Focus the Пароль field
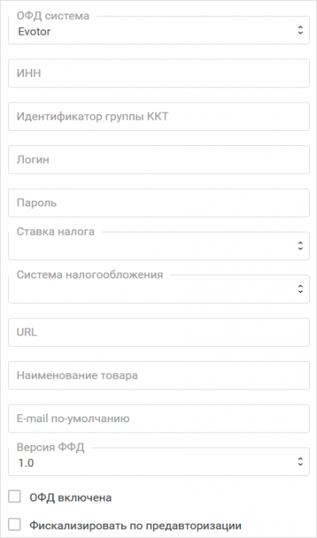 (158, 203)
